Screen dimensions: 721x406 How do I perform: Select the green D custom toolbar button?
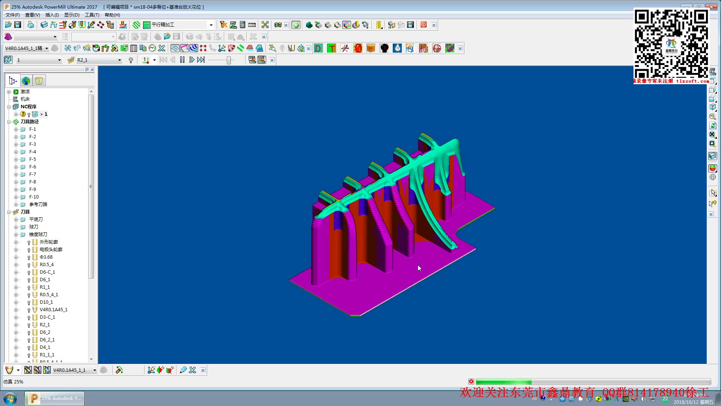[x=318, y=48]
